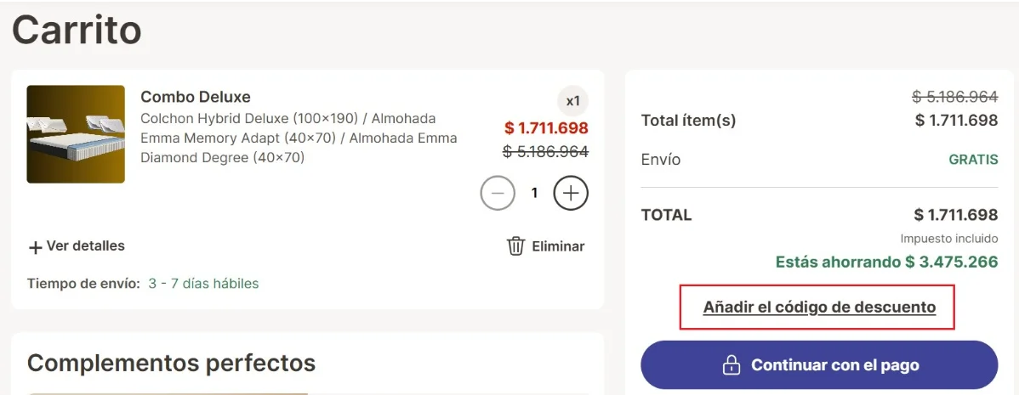Viewport: 1019px width, 395px height.
Task: Increase the Combo Deluxe quantity with plus button
Action: [x=571, y=193]
